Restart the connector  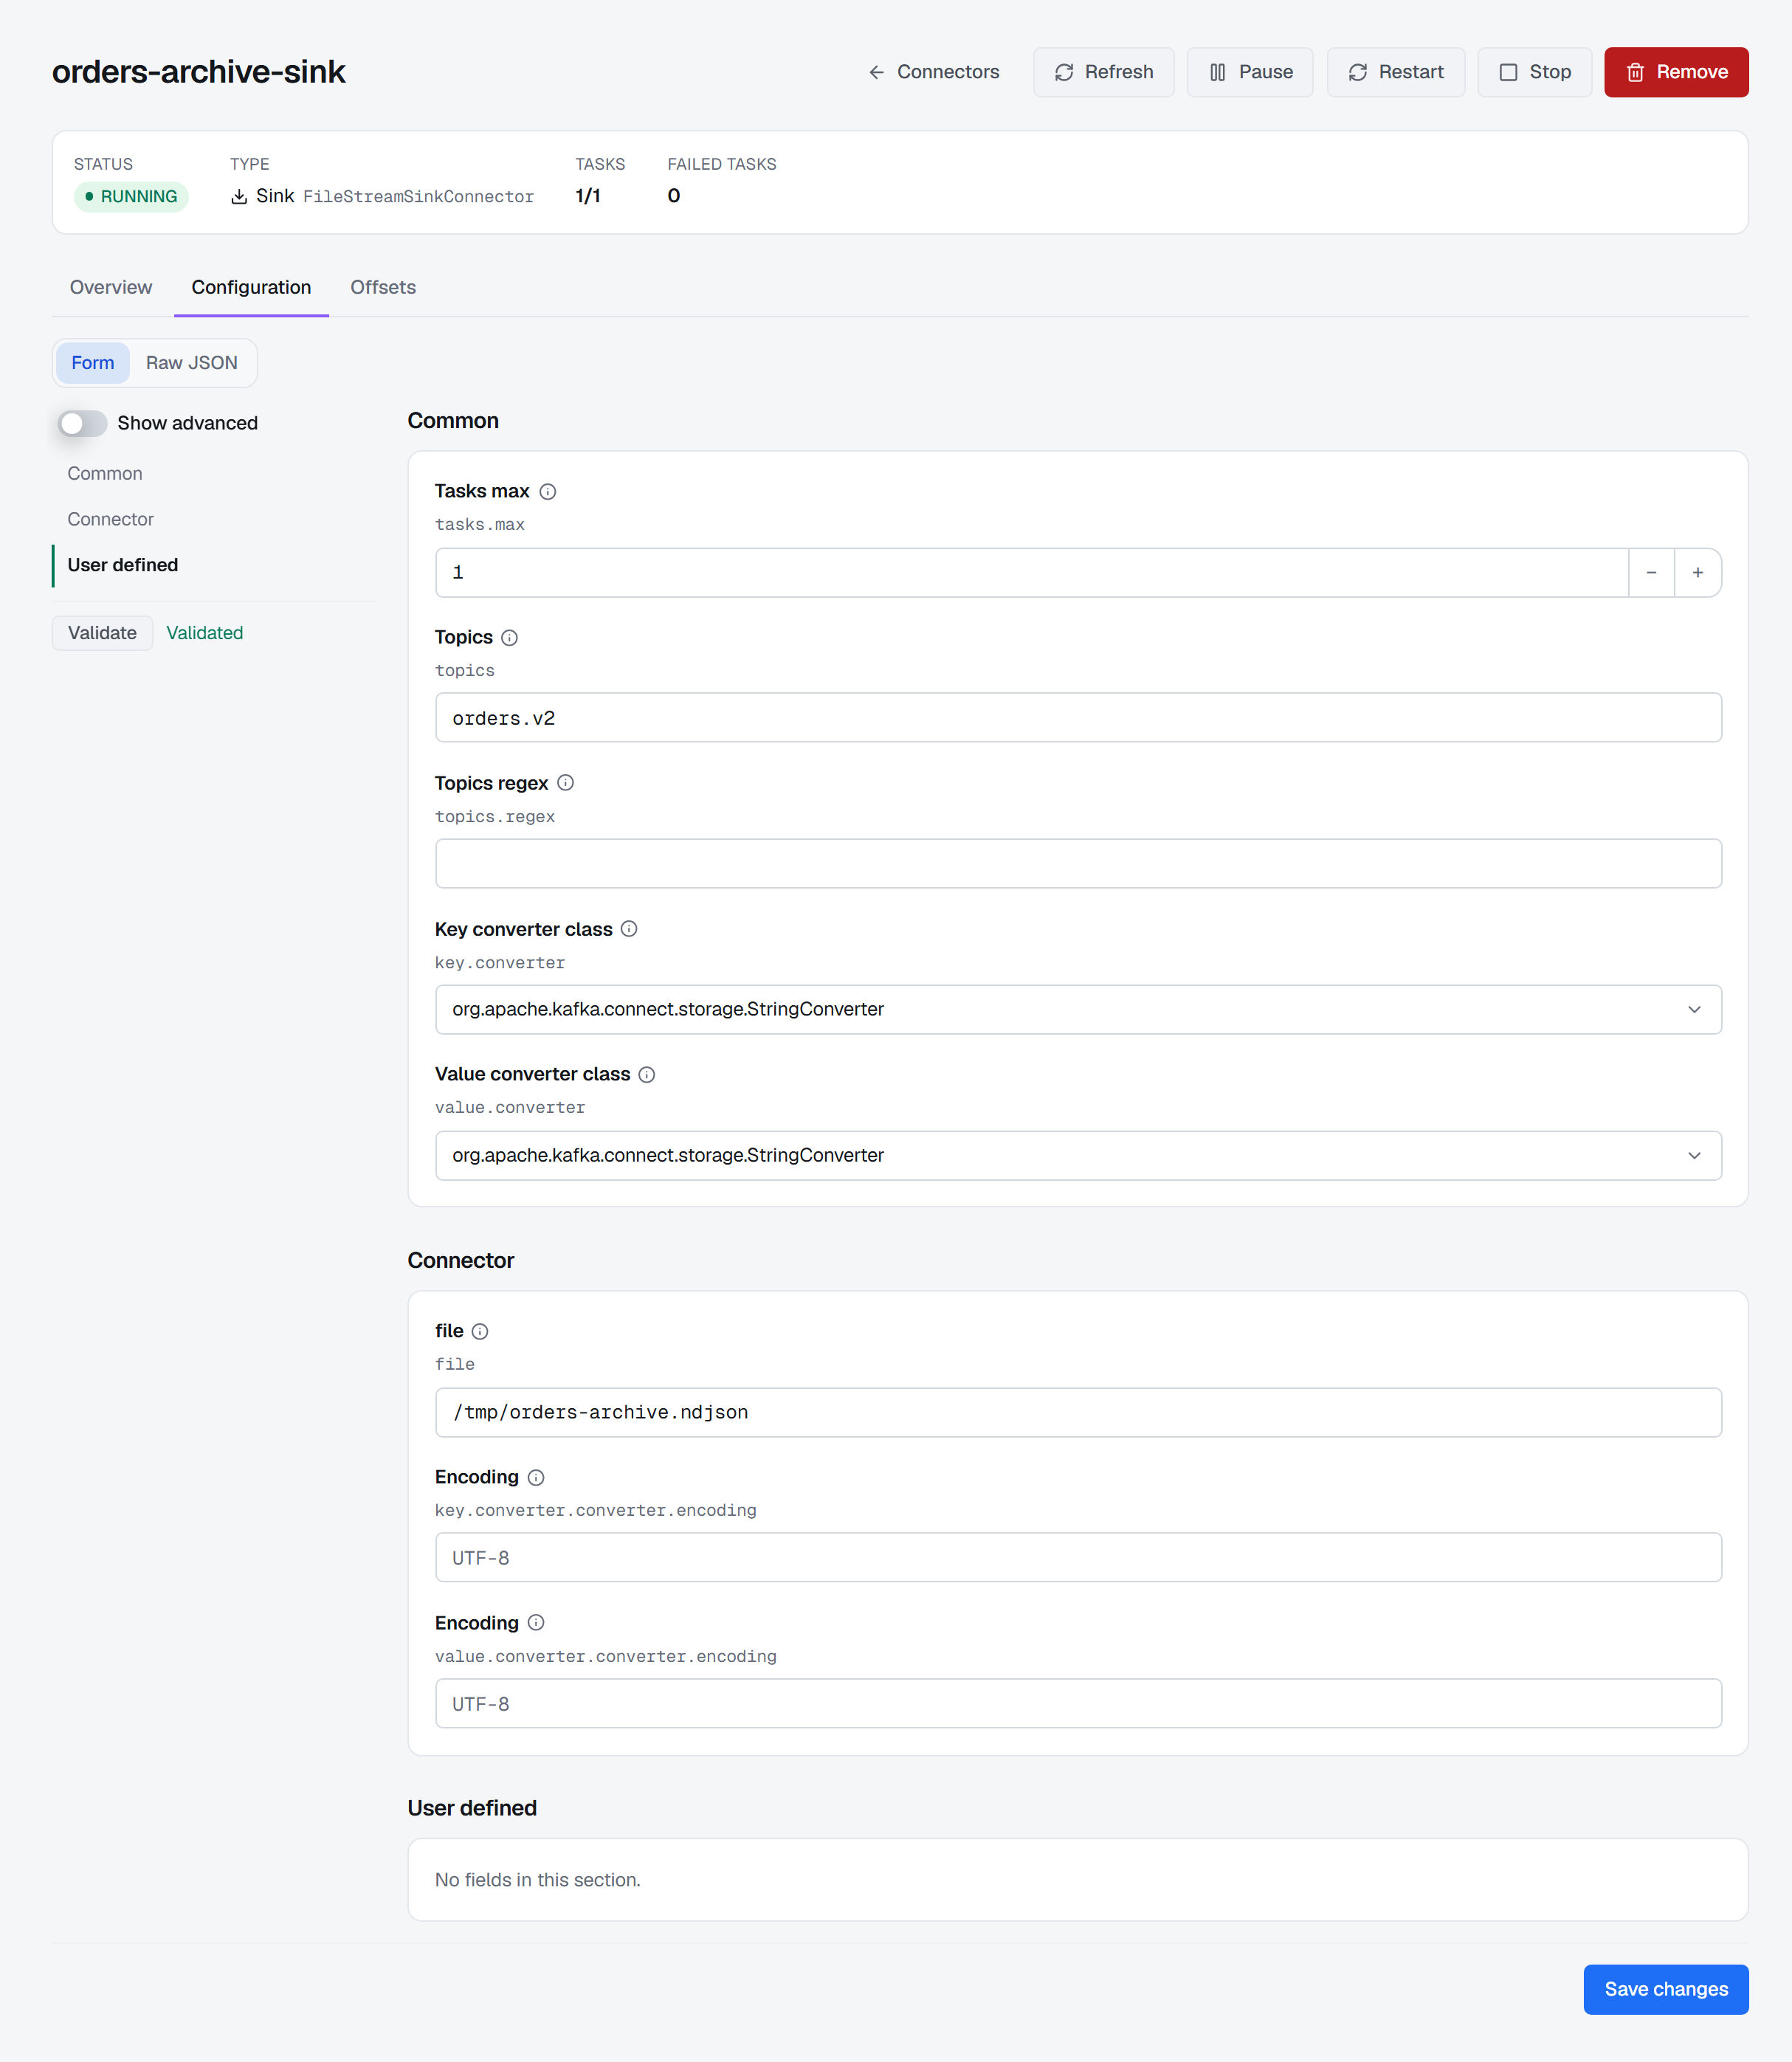(1396, 72)
